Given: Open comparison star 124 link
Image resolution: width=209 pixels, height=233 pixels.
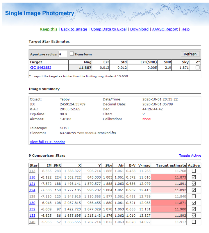Looking at the screenshot, I should coord(32,190).
